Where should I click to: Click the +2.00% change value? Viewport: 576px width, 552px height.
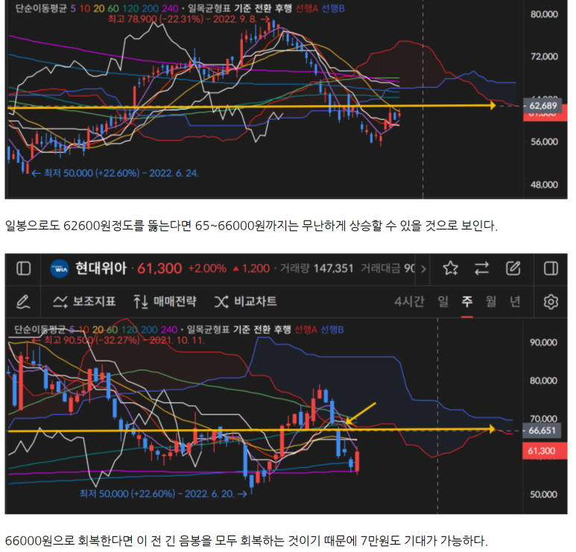208,268
